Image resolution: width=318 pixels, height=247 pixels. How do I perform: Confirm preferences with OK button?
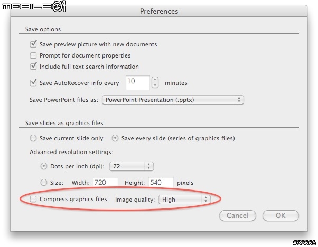280,215
